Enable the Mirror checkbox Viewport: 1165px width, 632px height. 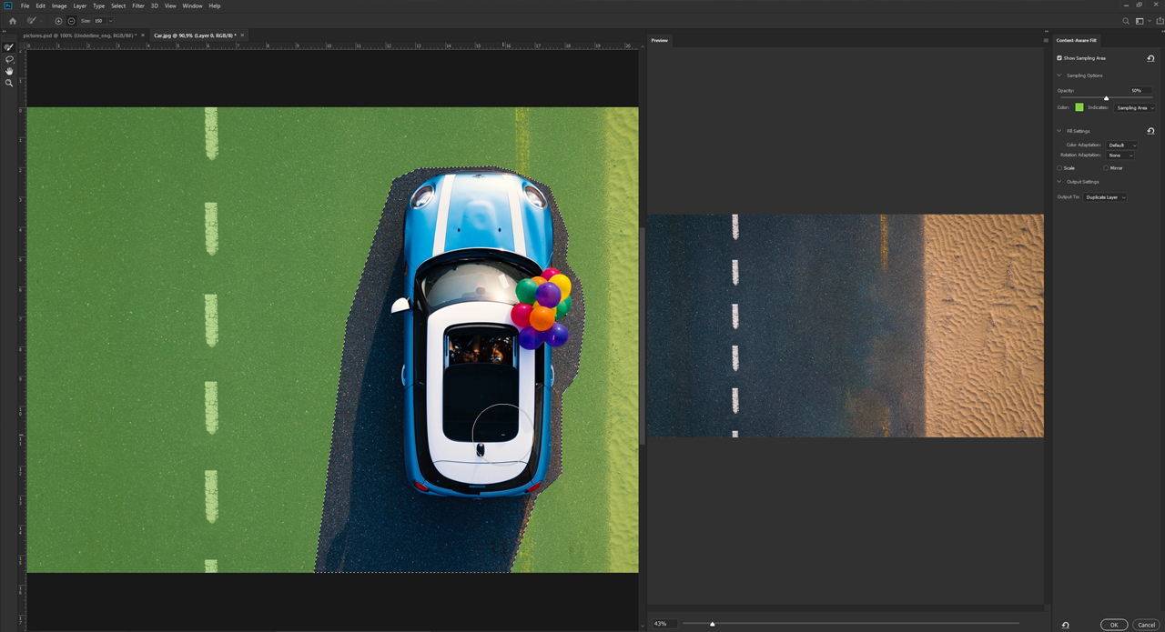point(1106,168)
